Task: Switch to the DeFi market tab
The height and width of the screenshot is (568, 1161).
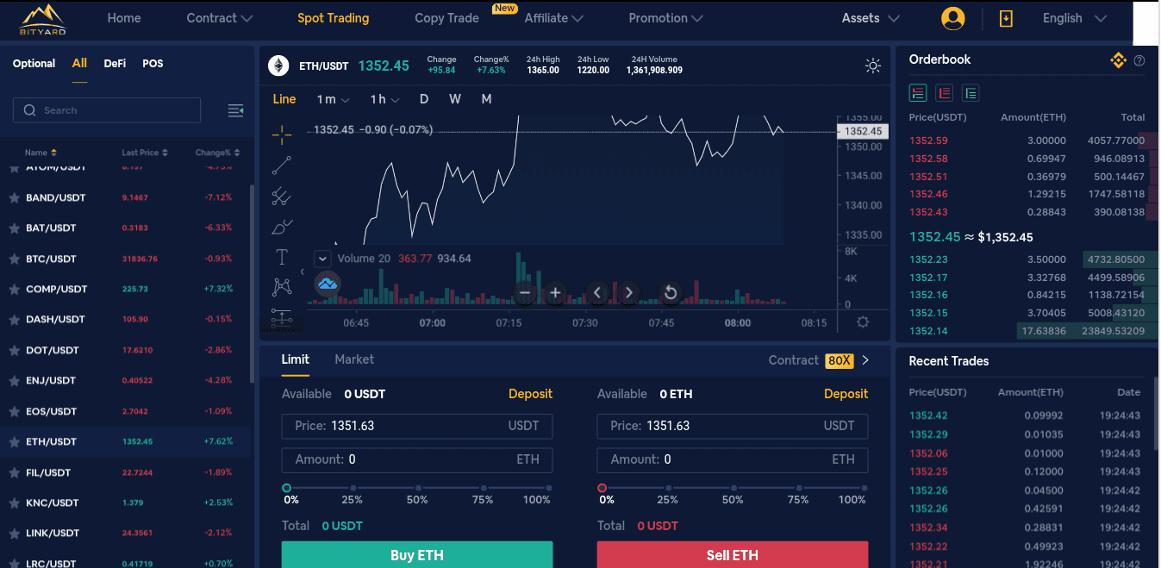Action: (x=115, y=64)
